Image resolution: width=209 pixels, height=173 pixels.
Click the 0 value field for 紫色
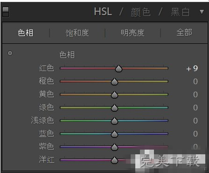(x=195, y=147)
